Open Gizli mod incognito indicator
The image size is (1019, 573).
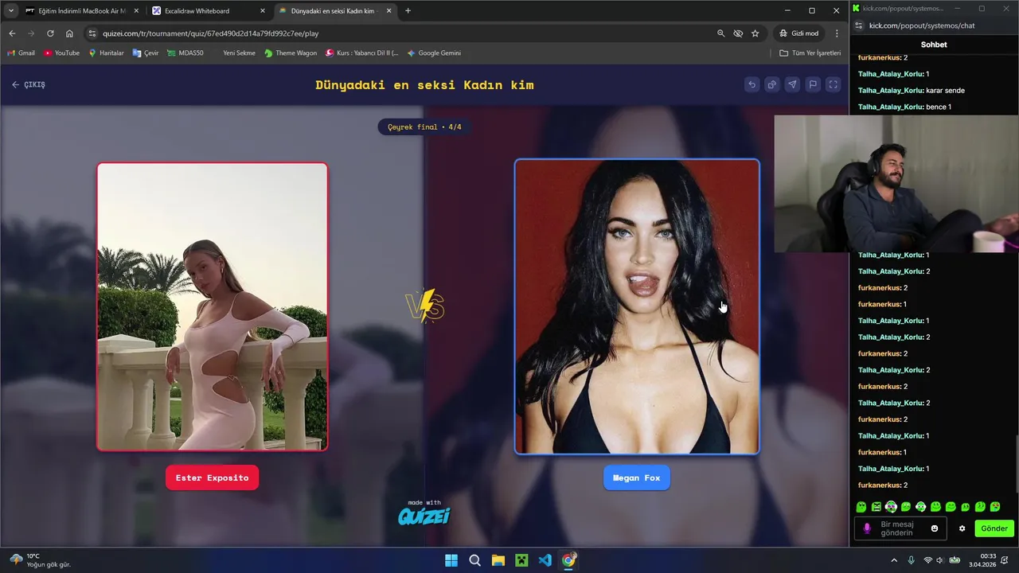798,33
